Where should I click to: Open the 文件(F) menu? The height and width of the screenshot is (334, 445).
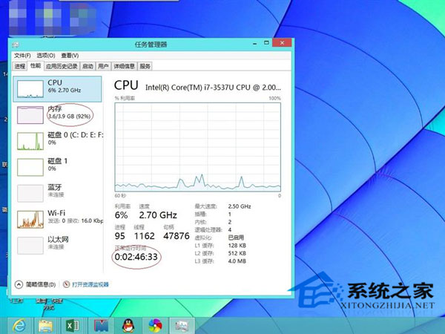coord(22,56)
